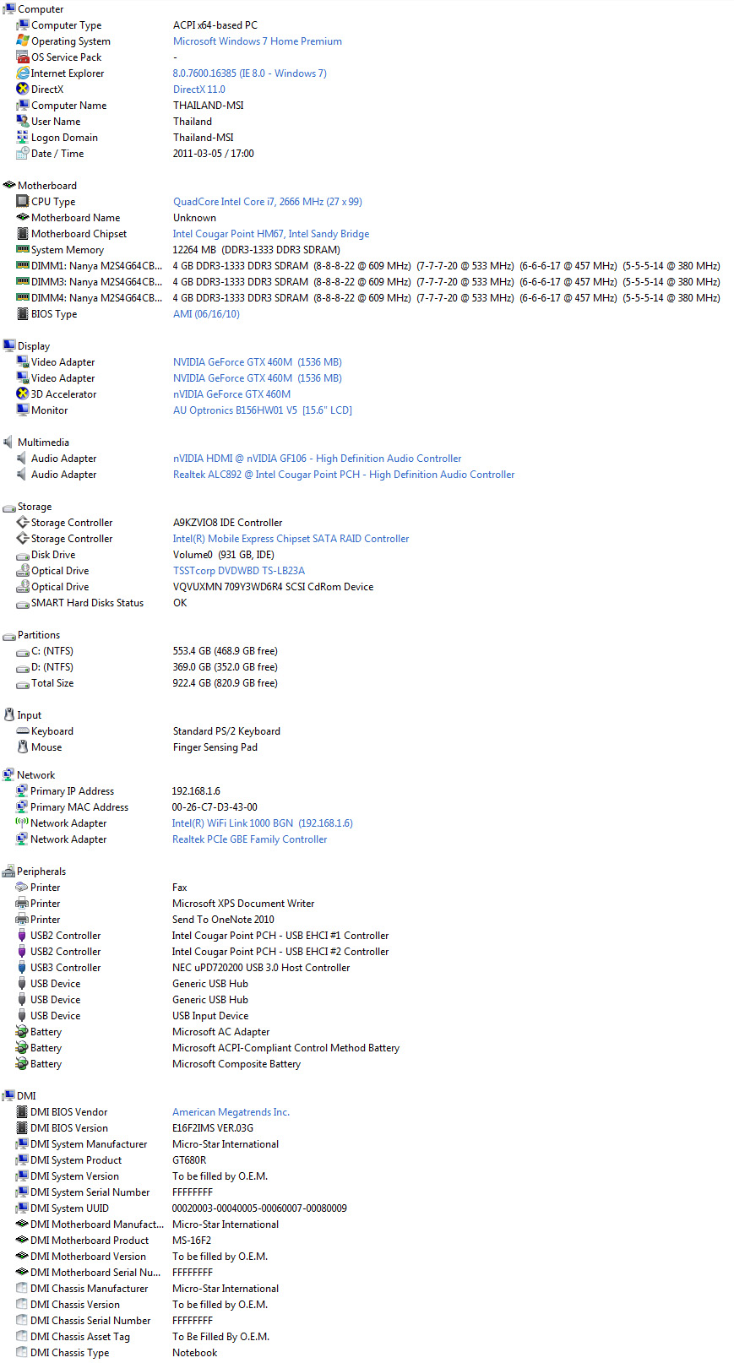The image size is (734, 1363).
Task: Open the Realtek PCIe GBE Family Controller link
Action: [250, 839]
